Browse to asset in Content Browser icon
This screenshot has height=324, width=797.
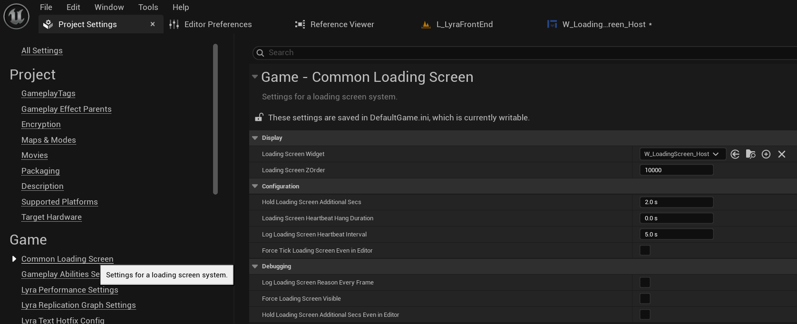pos(750,154)
